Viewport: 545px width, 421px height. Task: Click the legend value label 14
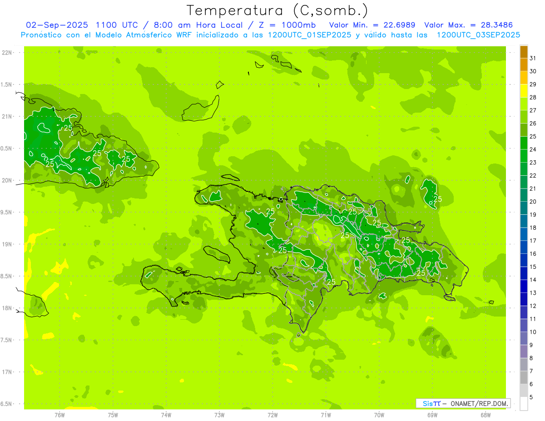533,280
